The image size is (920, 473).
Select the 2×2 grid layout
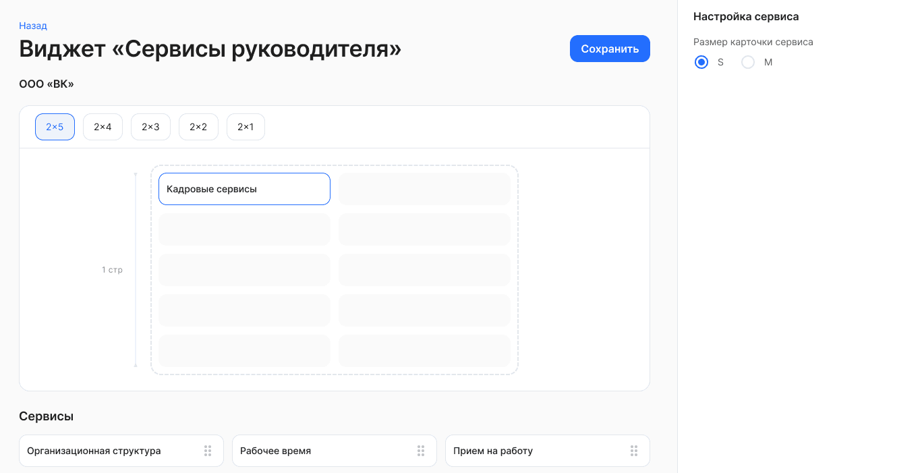(x=198, y=127)
